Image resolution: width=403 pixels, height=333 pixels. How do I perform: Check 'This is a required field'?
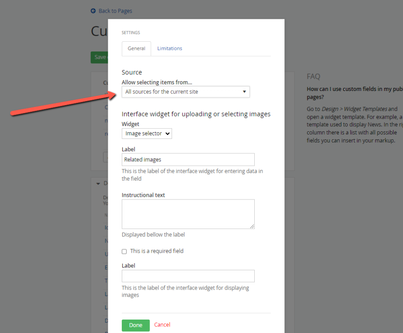[124, 251]
